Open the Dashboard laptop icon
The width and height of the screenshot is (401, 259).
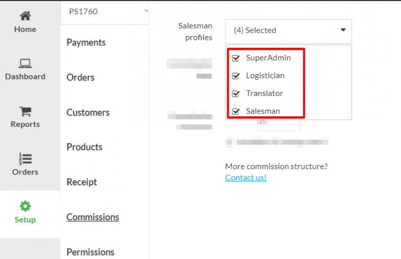(x=25, y=63)
